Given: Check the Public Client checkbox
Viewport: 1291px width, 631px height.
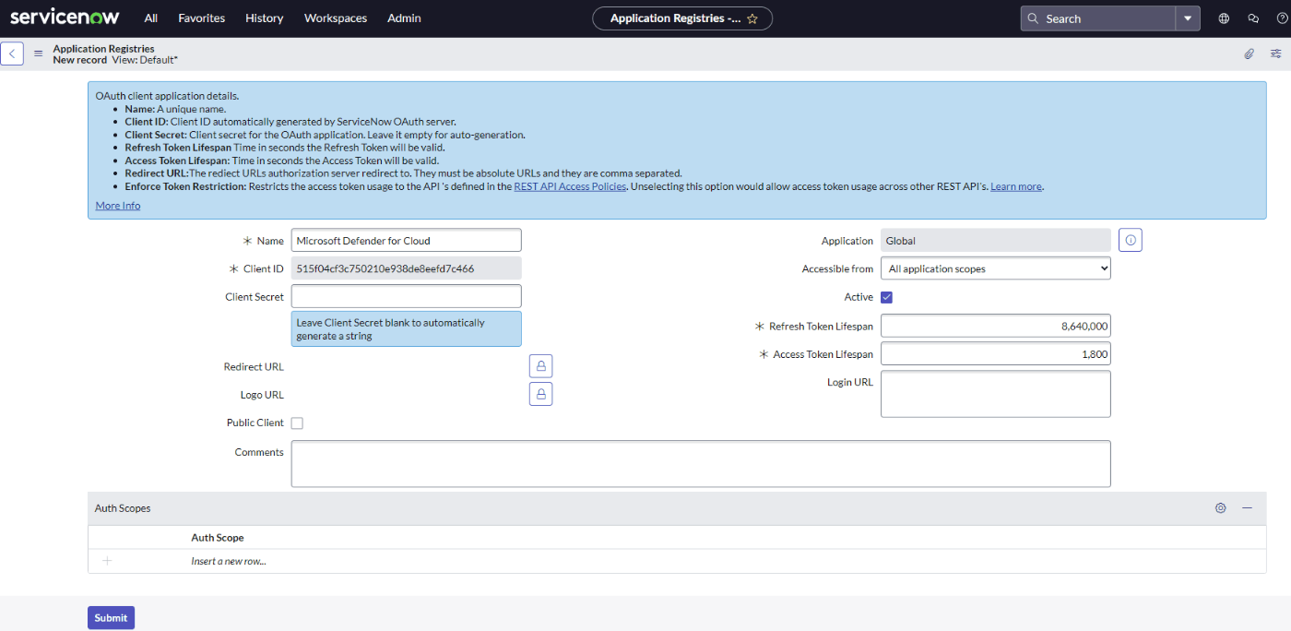Looking at the screenshot, I should tap(297, 423).
